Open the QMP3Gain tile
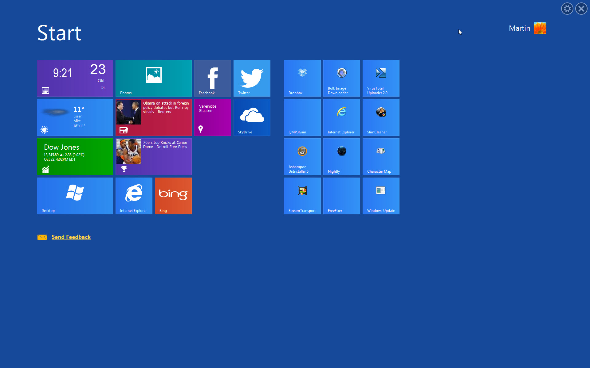The height and width of the screenshot is (368, 590). [302, 117]
